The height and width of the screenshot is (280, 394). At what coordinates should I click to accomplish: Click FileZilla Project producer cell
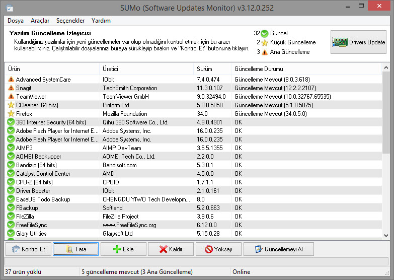(x=121, y=217)
